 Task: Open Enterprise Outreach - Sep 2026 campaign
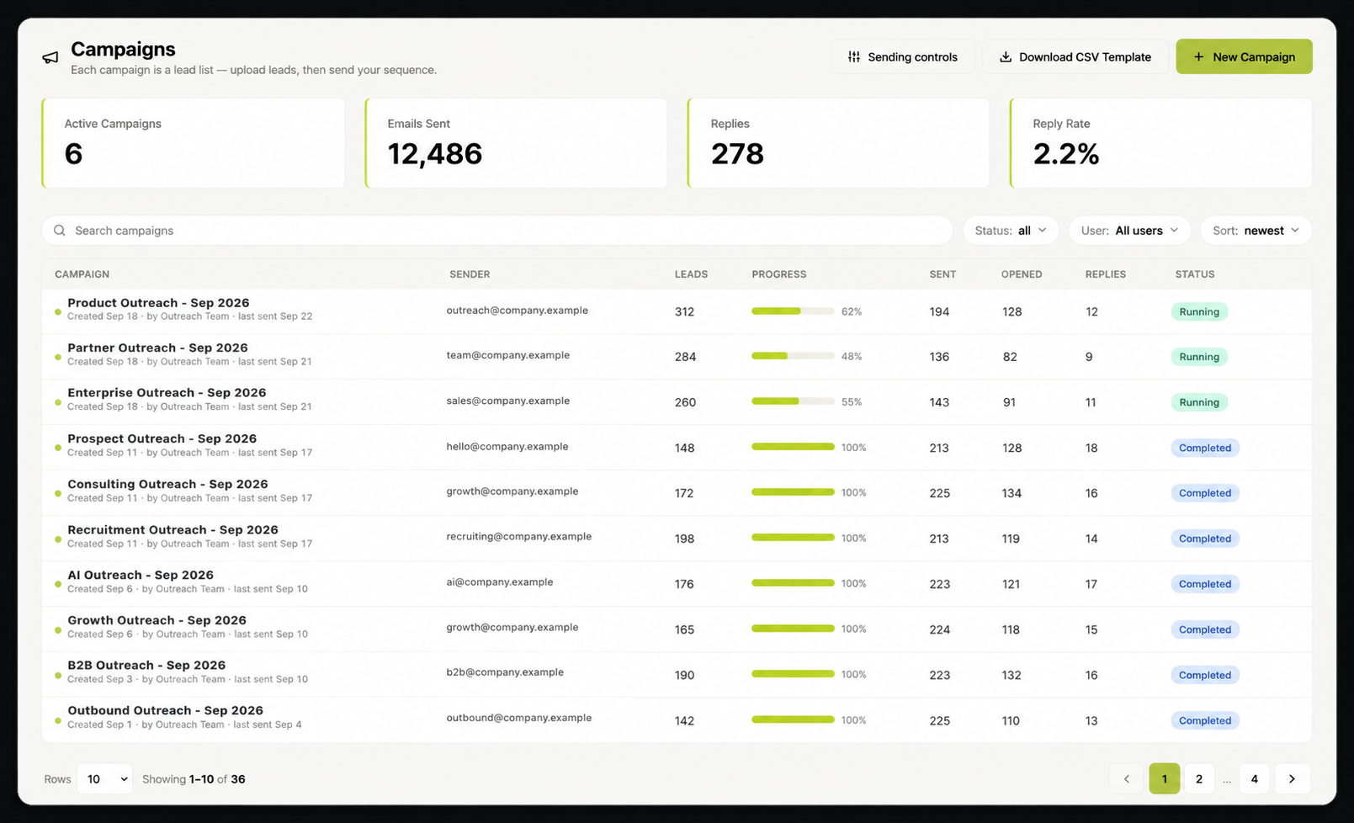tap(167, 393)
